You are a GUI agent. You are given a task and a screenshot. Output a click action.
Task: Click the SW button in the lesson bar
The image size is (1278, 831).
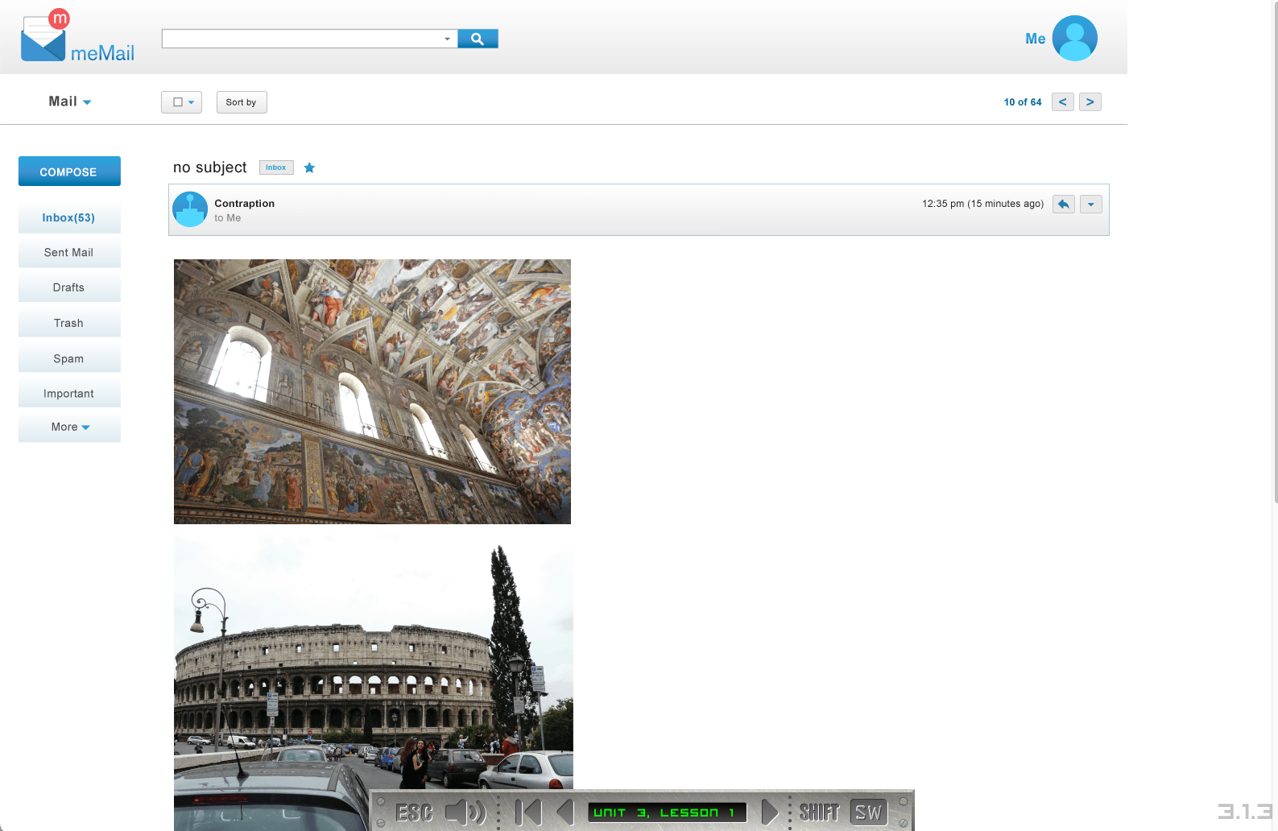click(x=868, y=812)
